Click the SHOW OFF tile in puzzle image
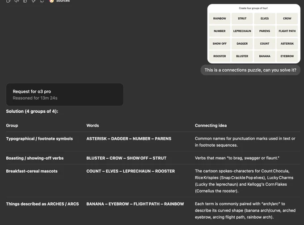Screen dimensions: 304x225 220,44
